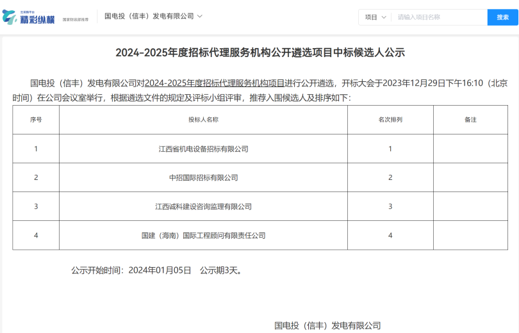The image size is (519, 333).
Task: Click 江西诚科建设咨询监理有限公司 bidder row
Action: tap(203, 206)
